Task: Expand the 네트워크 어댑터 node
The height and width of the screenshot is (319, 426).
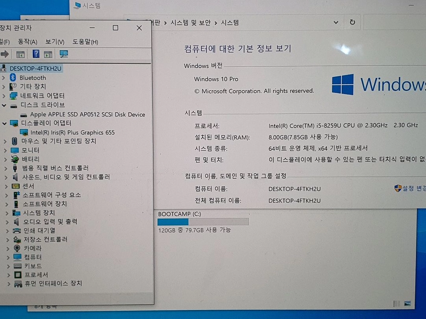Action: pyautogui.click(x=4, y=96)
